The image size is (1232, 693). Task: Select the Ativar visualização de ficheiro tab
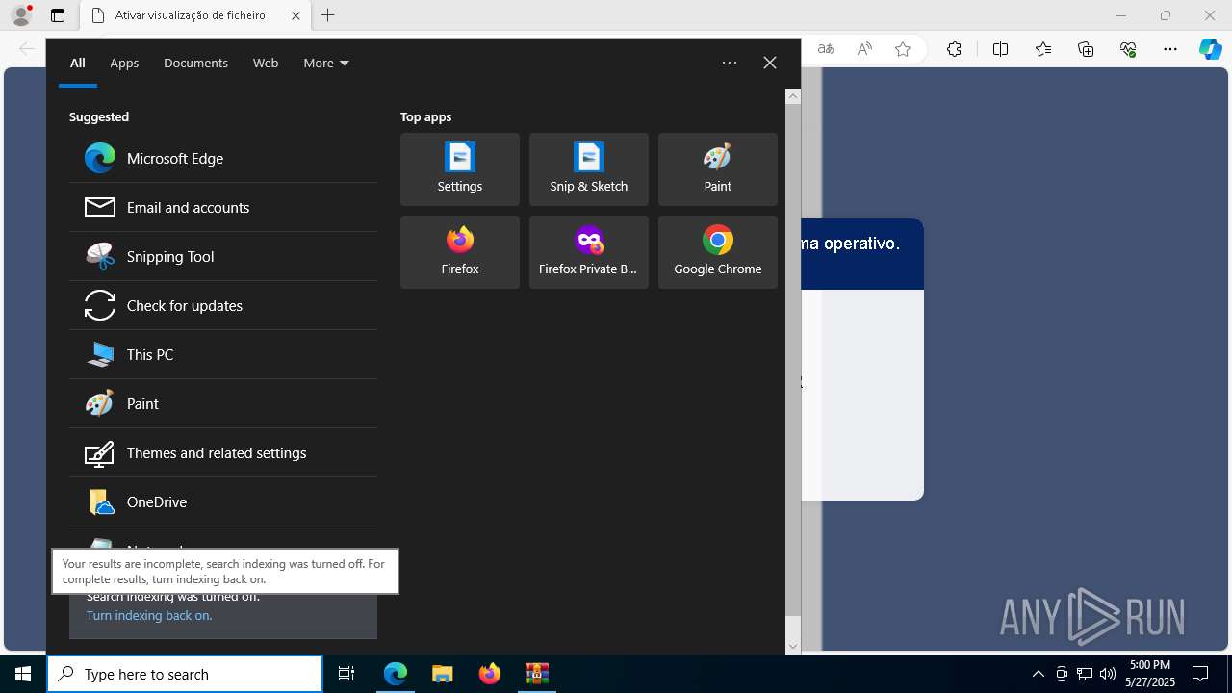[194, 15]
